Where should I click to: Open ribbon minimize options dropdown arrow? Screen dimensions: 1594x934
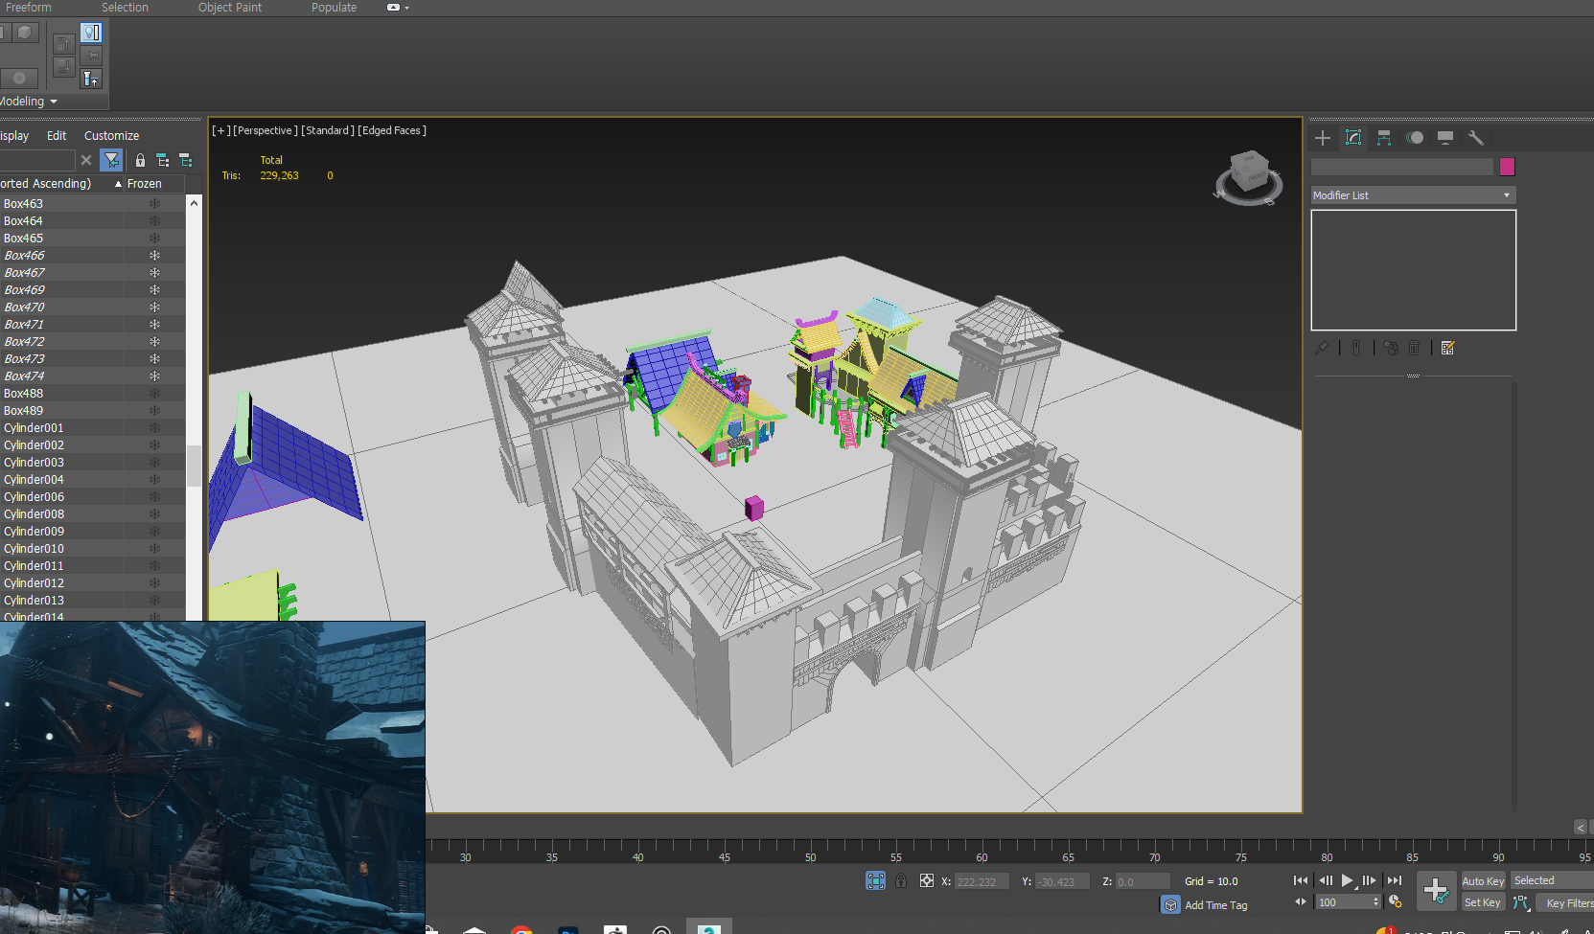click(407, 8)
